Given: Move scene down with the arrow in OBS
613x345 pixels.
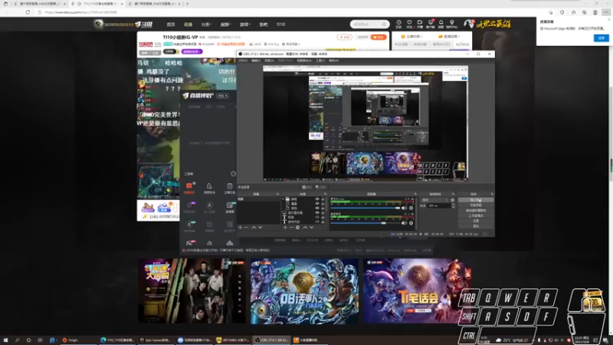Looking at the screenshot, I should [x=260, y=227].
